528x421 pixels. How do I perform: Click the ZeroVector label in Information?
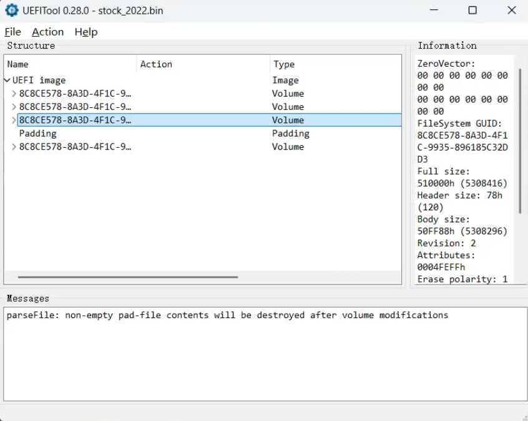(446, 64)
